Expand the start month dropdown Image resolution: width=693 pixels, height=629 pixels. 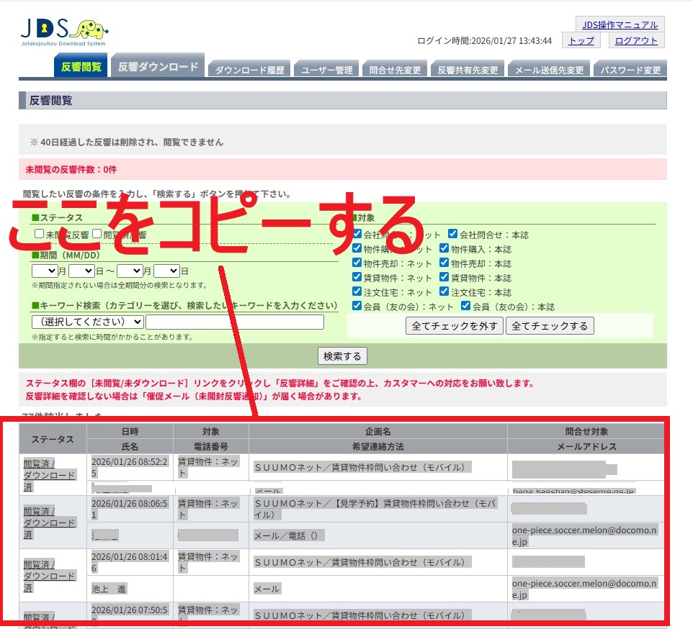tap(44, 271)
